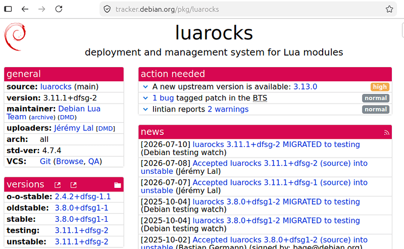Click the Debian swirl logo
The height and width of the screenshot is (249, 404).
(x=15, y=36)
